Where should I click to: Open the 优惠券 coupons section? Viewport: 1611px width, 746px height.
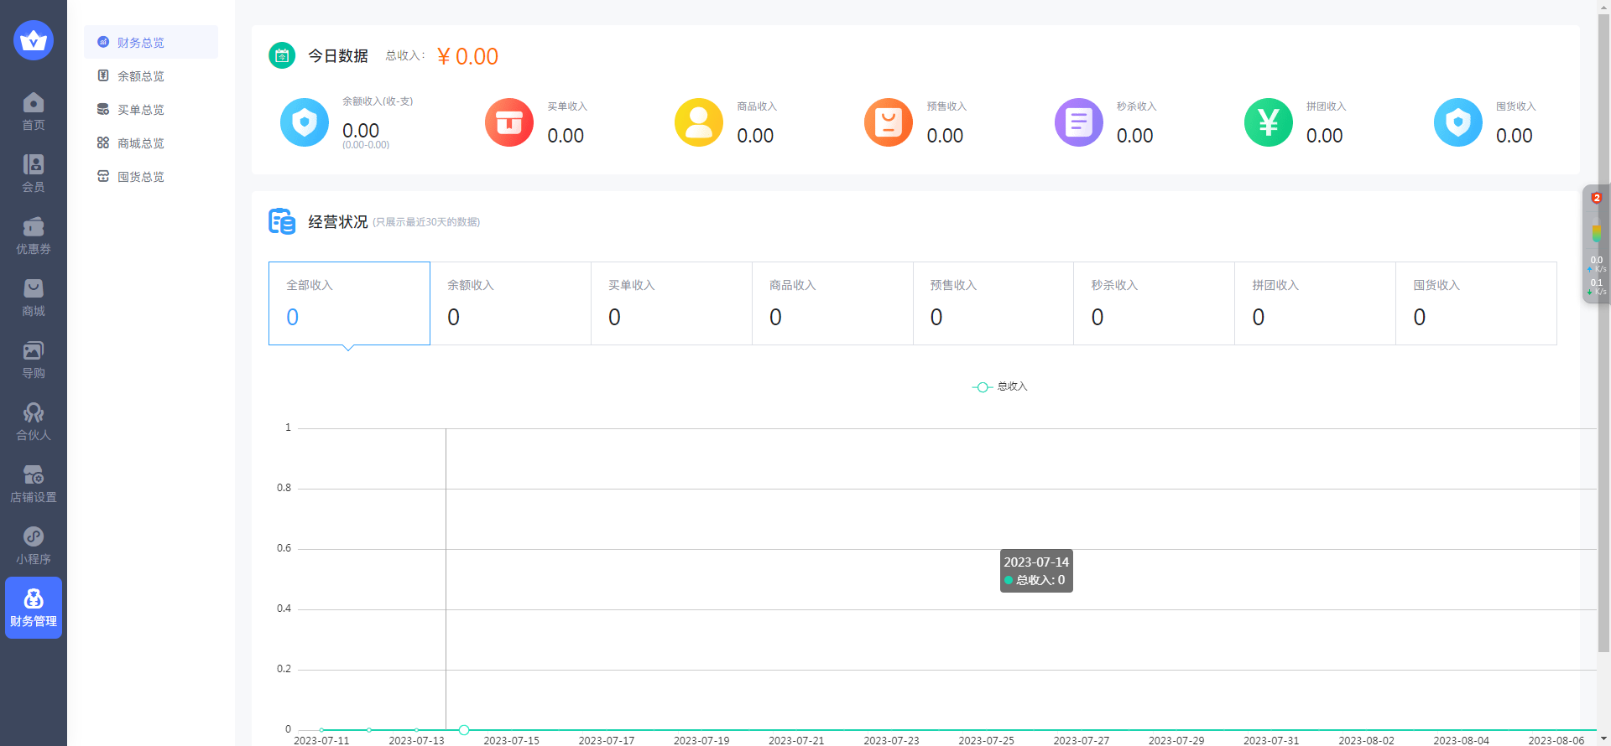click(34, 236)
